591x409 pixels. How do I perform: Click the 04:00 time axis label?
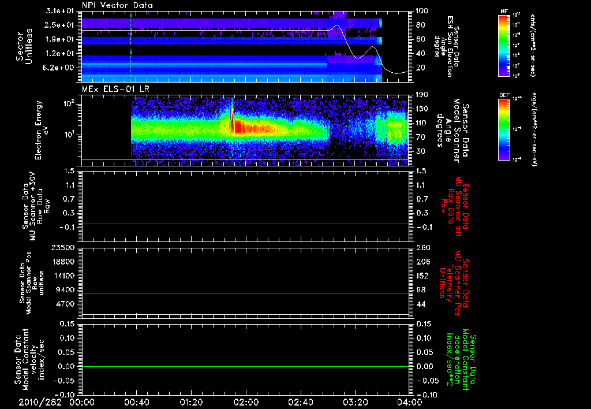click(410, 402)
